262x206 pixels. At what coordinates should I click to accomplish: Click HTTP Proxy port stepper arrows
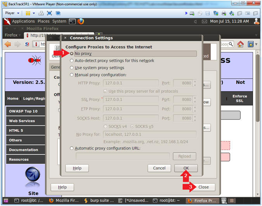(x=195, y=83)
